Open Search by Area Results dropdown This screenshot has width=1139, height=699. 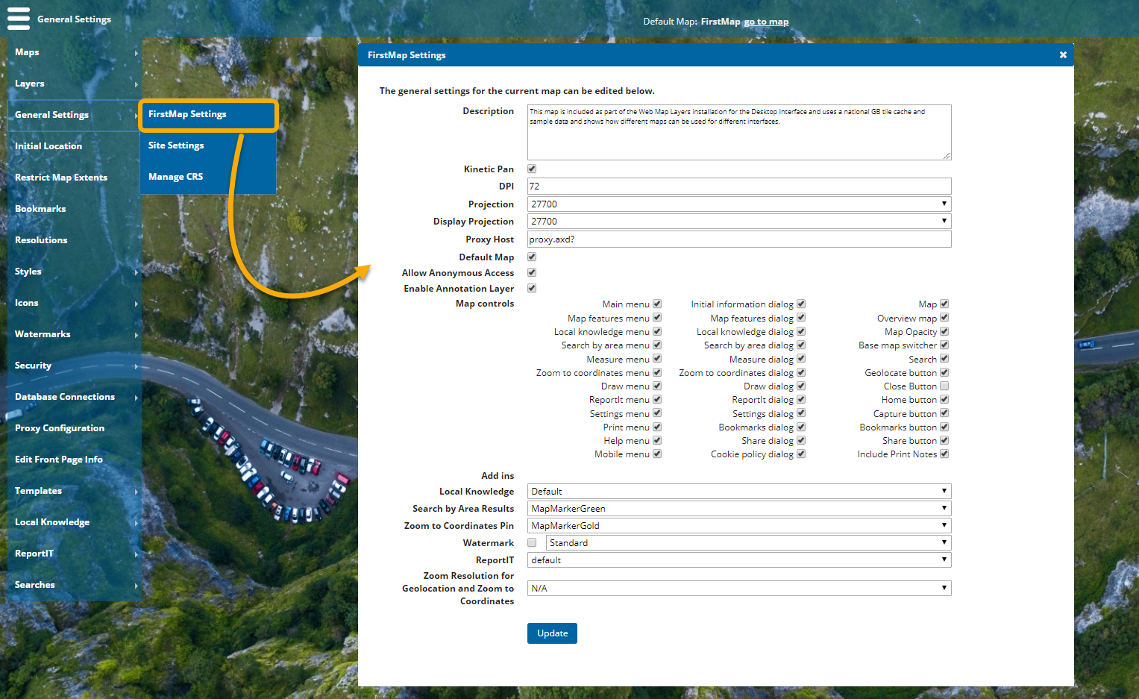738,509
